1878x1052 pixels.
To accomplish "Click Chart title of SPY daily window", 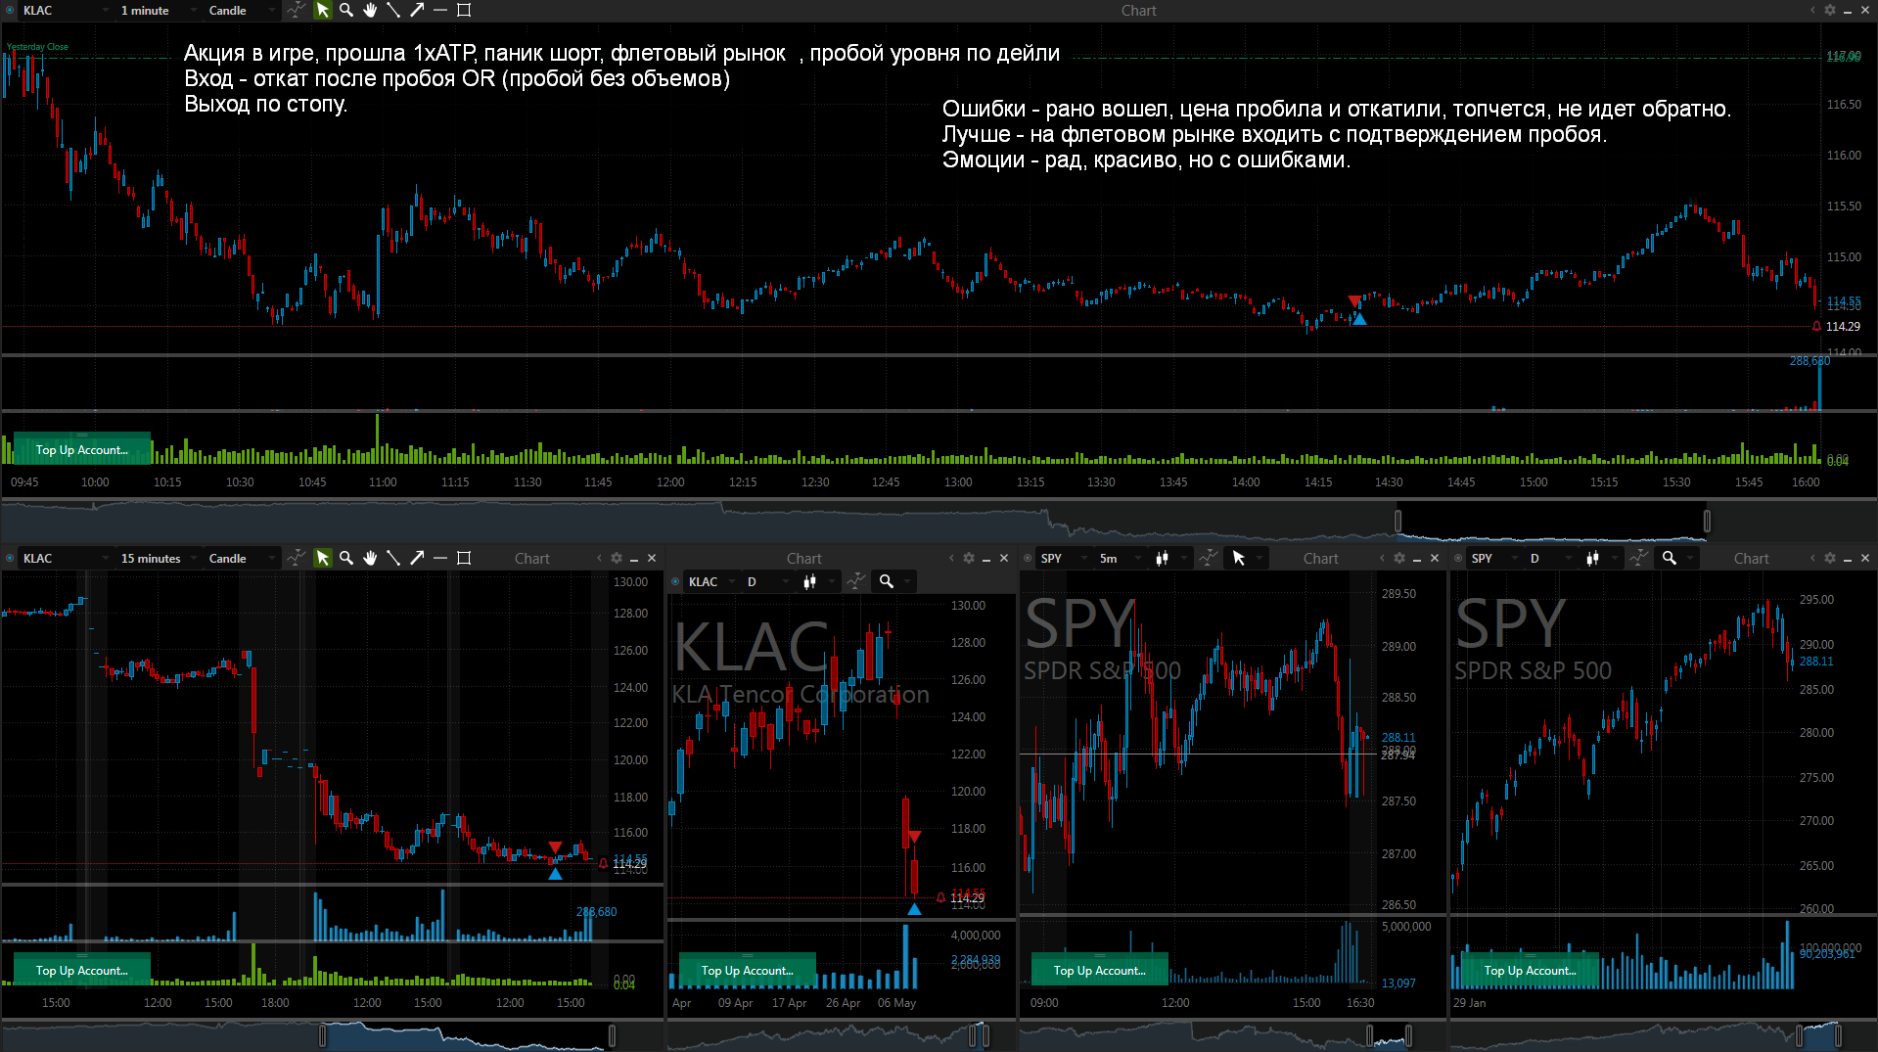I will [x=1752, y=558].
